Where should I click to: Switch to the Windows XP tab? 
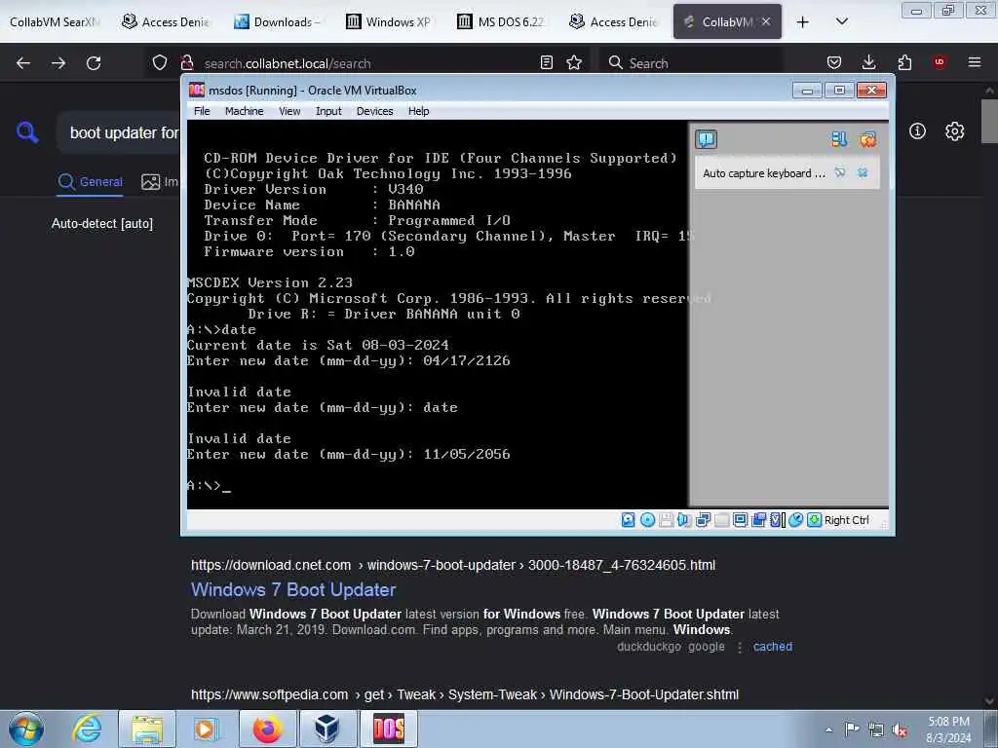[x=388, y=22]
